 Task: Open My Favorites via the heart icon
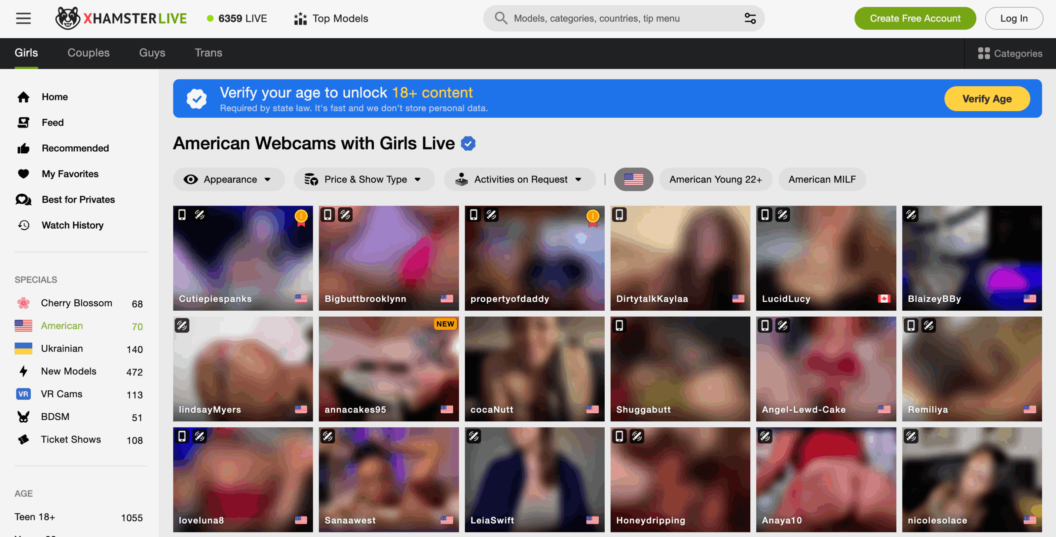coord(24,174)
